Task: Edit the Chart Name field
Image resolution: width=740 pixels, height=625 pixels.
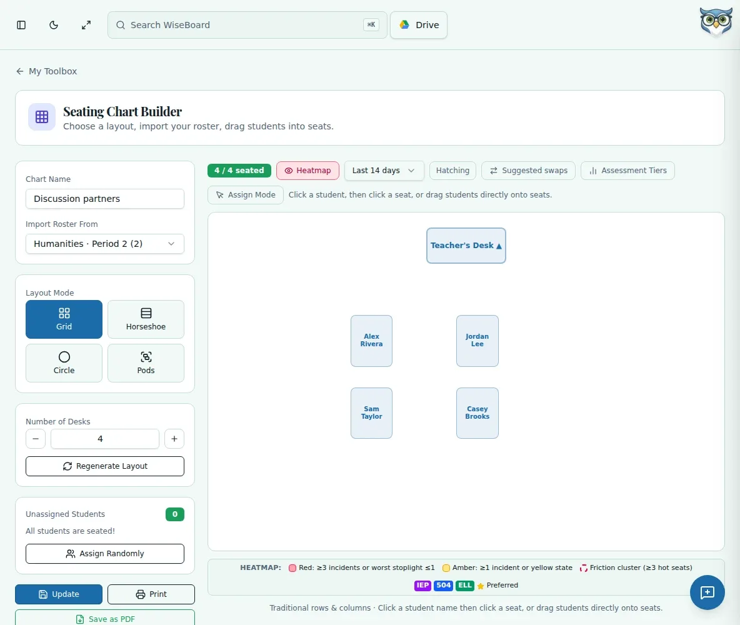Action: [105, 199]
